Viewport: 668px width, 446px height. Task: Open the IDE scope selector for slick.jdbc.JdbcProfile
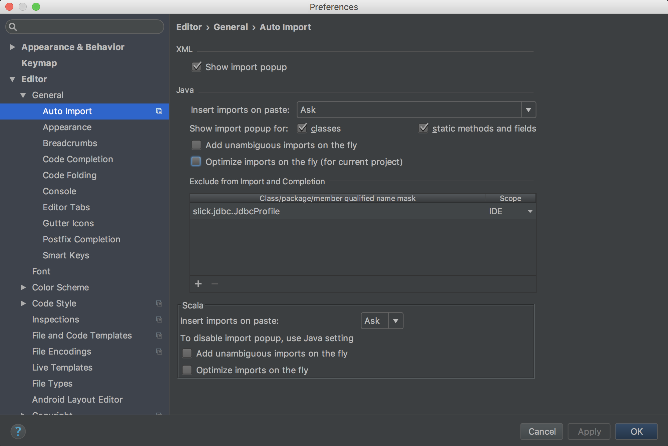[x=530, y=211]
